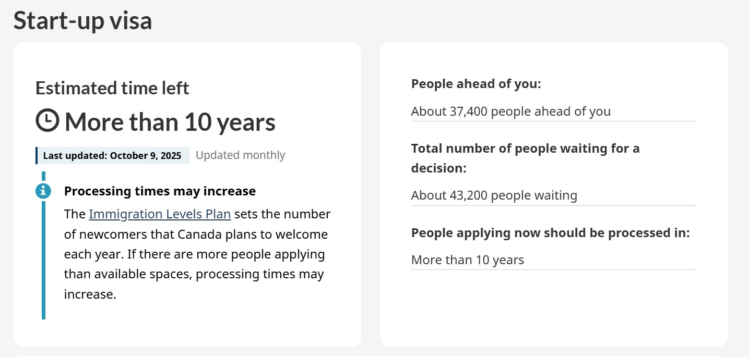
Task: Click the large "More than 10 years" heading
Action: tap(170, 122)
